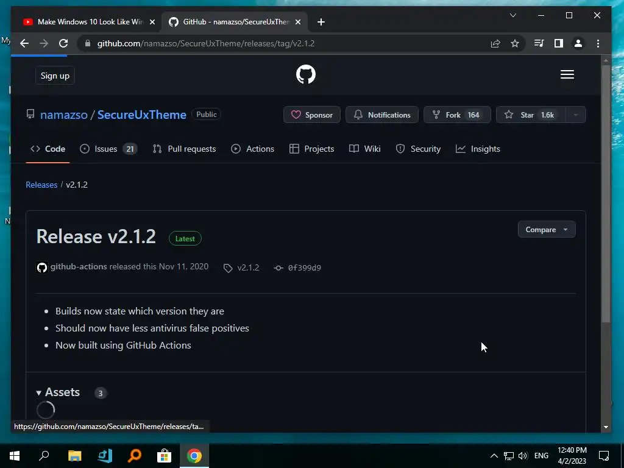Open Chrome tab search chevron
624x468 pixels.
(x=513, y=15)
